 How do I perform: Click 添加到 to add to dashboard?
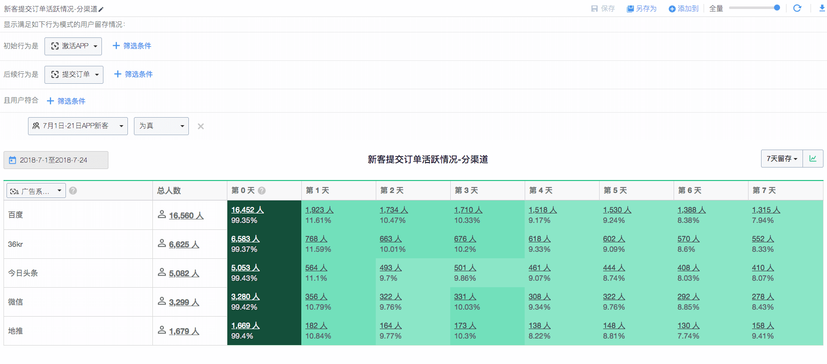tap(684, 8)
